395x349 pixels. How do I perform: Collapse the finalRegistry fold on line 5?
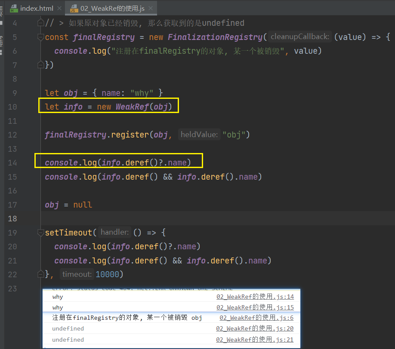point(40,37)
